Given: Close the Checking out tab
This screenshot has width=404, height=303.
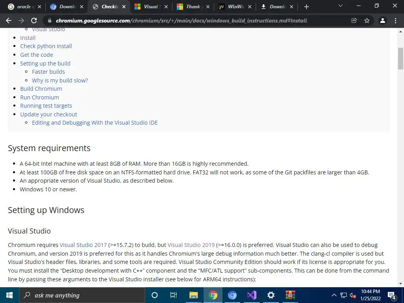Looking at the screenshot, I should 124,7.
